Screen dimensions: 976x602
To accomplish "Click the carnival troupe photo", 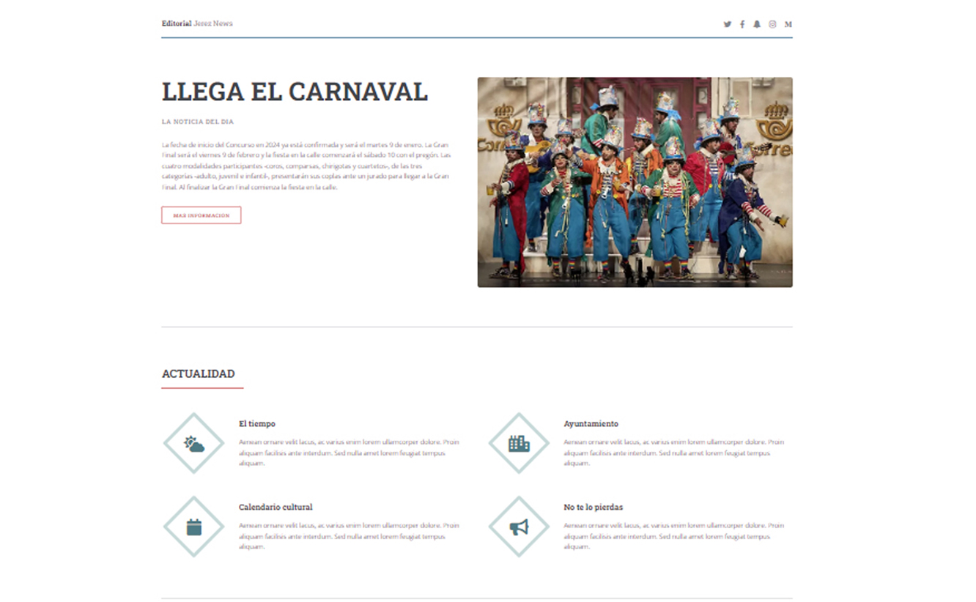I will click(635, 182).
